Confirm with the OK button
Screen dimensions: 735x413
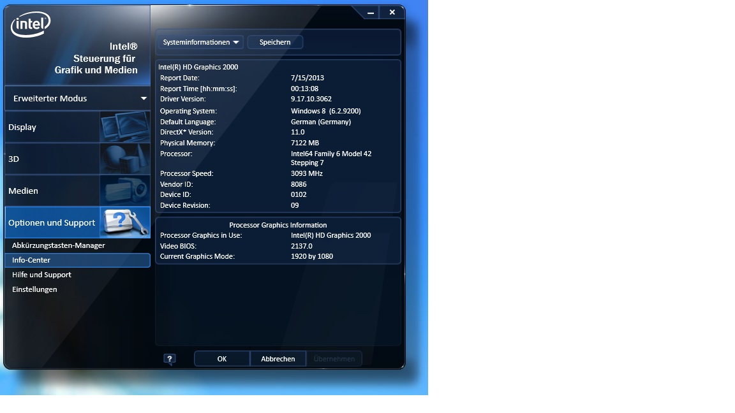(222, 359)
